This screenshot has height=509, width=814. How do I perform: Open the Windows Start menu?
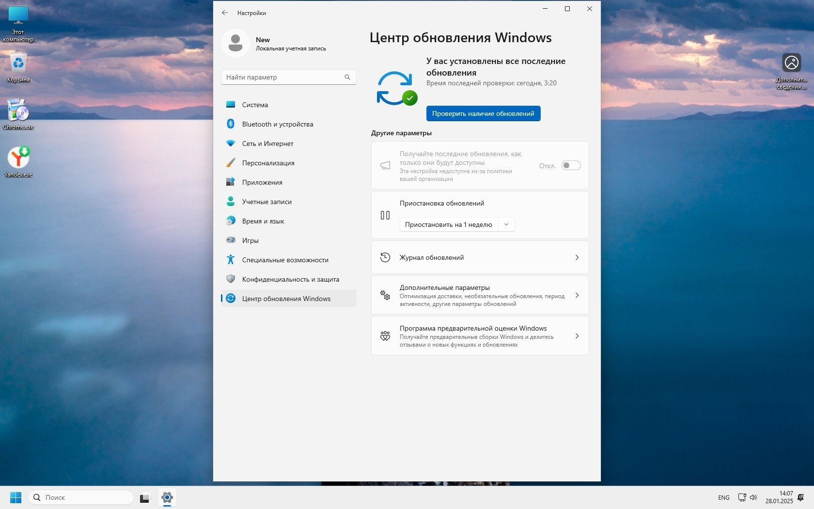[16, 497]
